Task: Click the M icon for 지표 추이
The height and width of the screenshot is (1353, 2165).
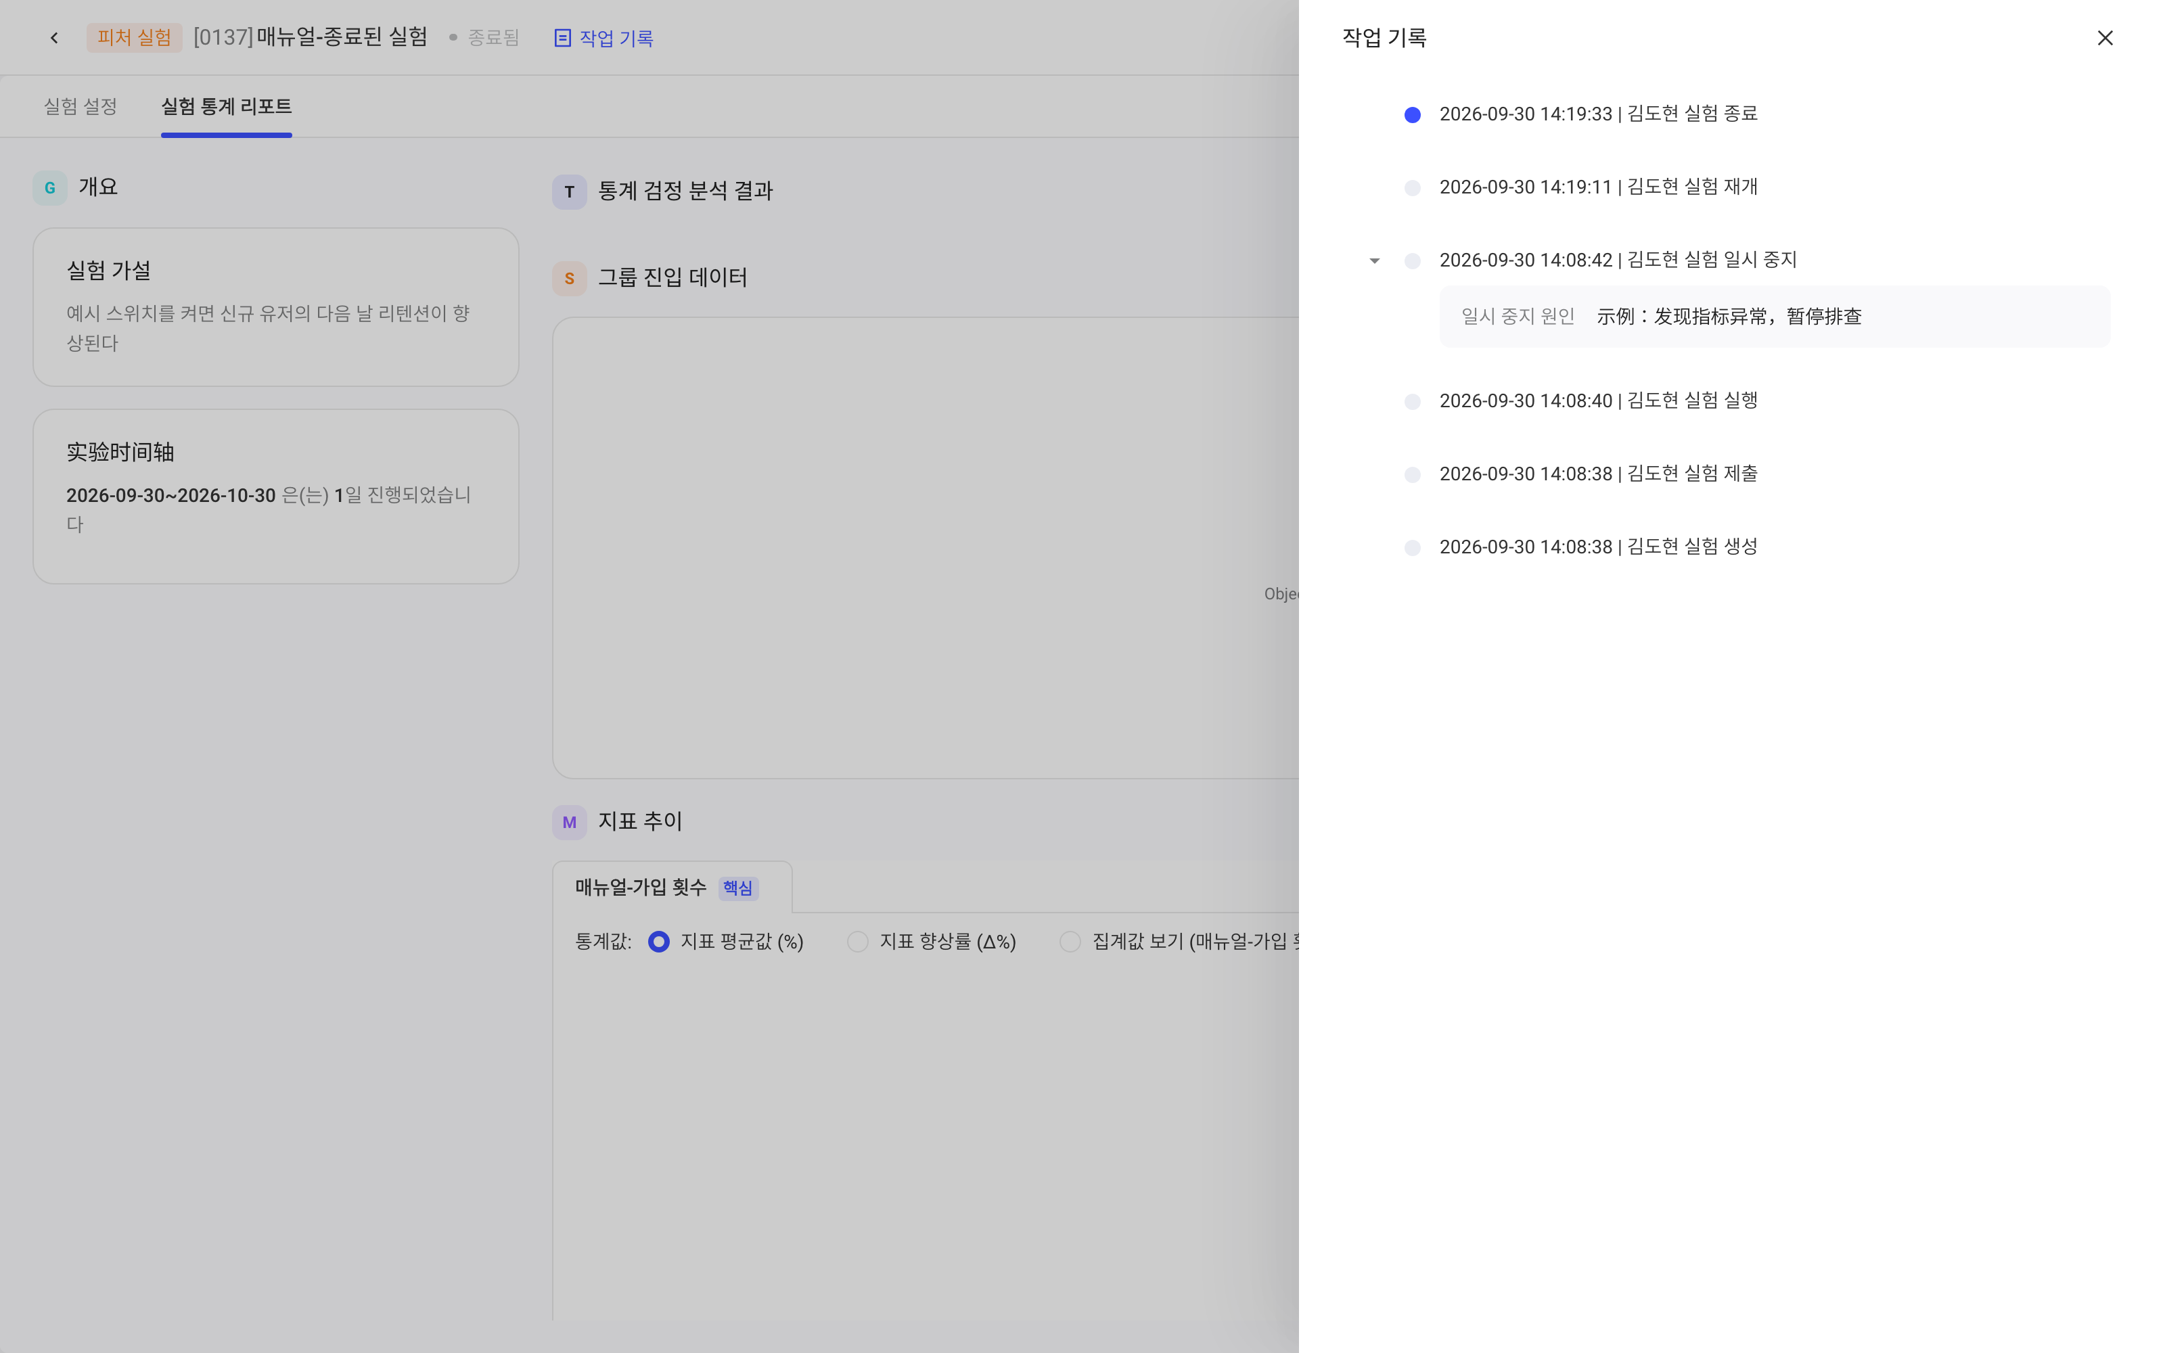Action: click(569, 823)
